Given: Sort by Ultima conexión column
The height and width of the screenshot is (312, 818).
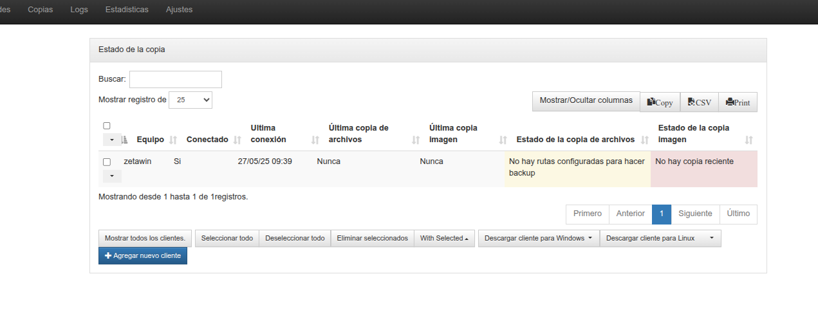Looking at the screenshot, I should pyautogui.click(x=268, y=134).
